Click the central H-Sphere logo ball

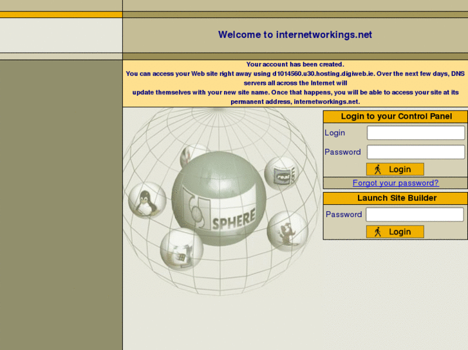click(219, 198)
